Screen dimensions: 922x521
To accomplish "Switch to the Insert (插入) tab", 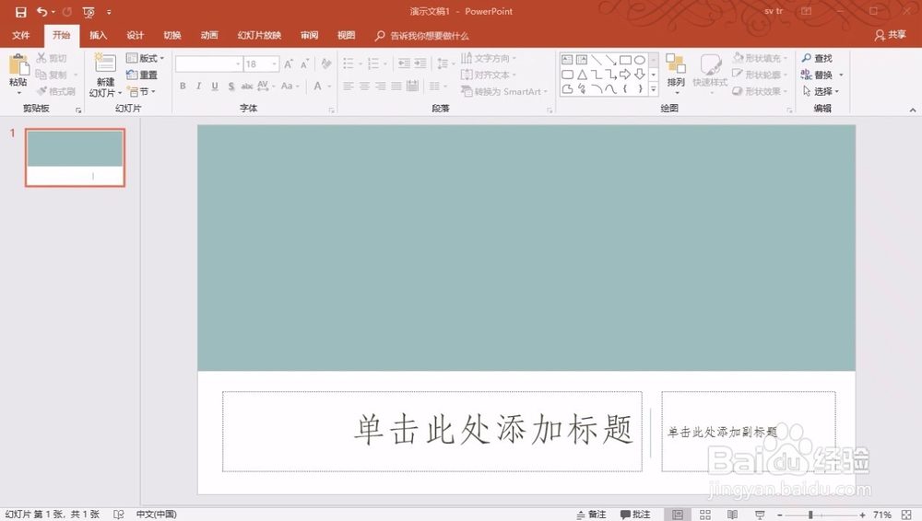I will click(99, 36).
